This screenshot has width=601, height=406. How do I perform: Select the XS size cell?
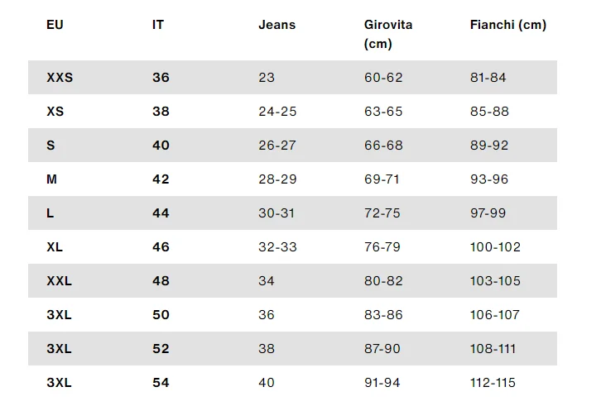[x=55, y=112]
